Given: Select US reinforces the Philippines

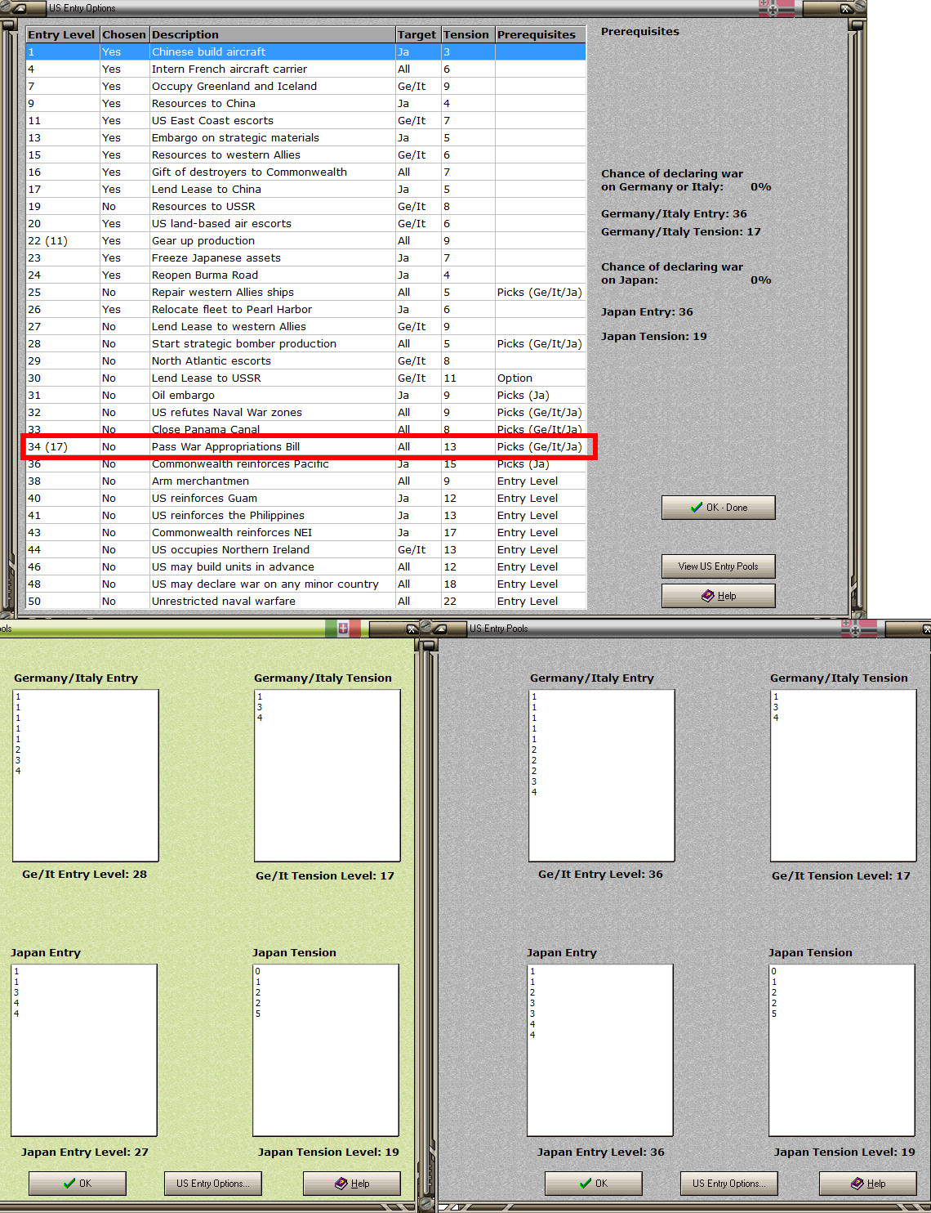Looking at the screenshot, I should point(305,515).
